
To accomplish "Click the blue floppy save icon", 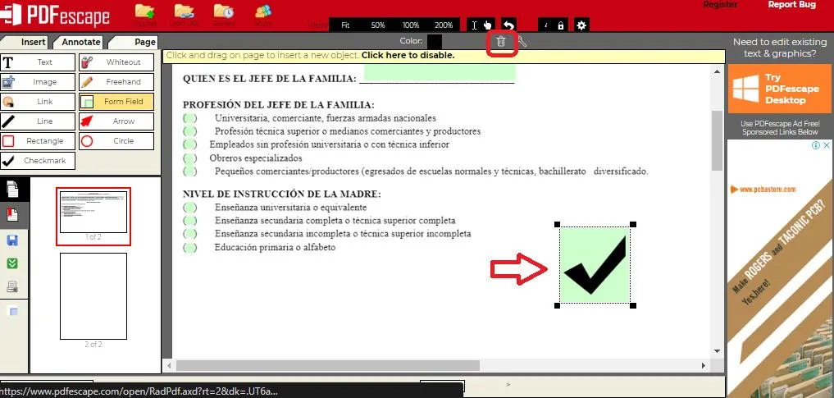I will pos(11,240).
